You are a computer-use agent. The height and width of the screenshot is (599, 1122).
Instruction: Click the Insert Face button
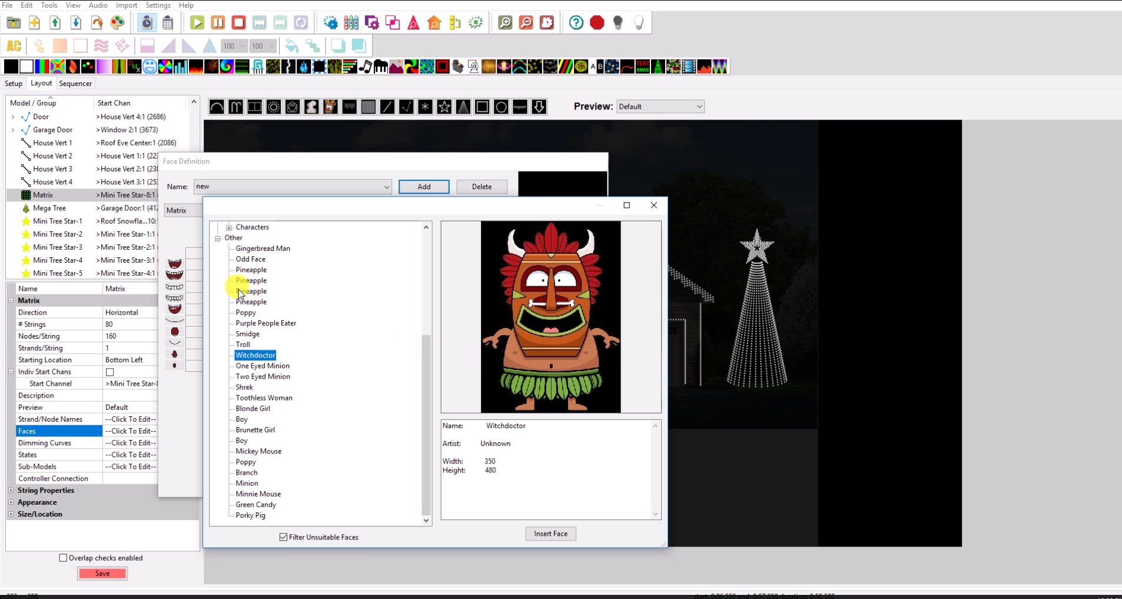tap(550, 534)
